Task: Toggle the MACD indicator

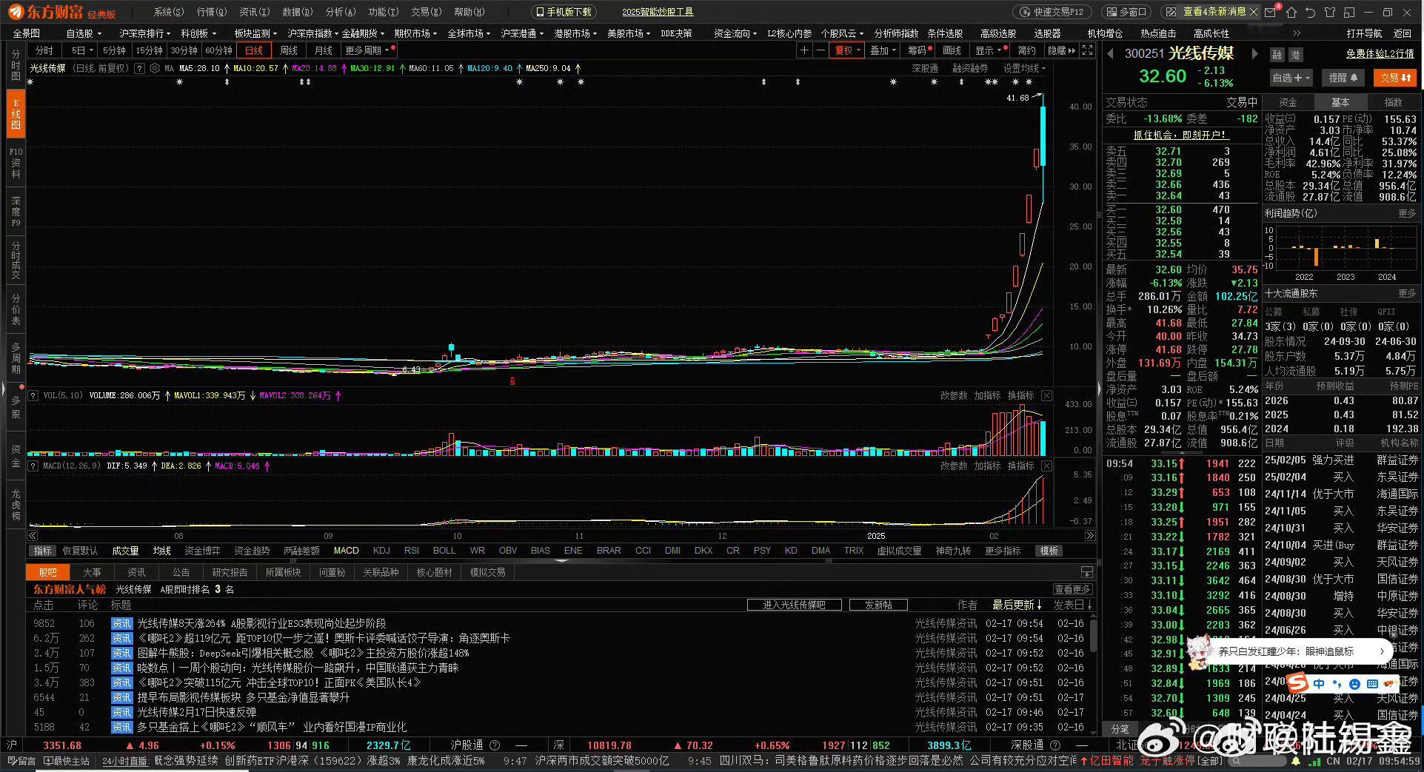Action: click(346, 551)
